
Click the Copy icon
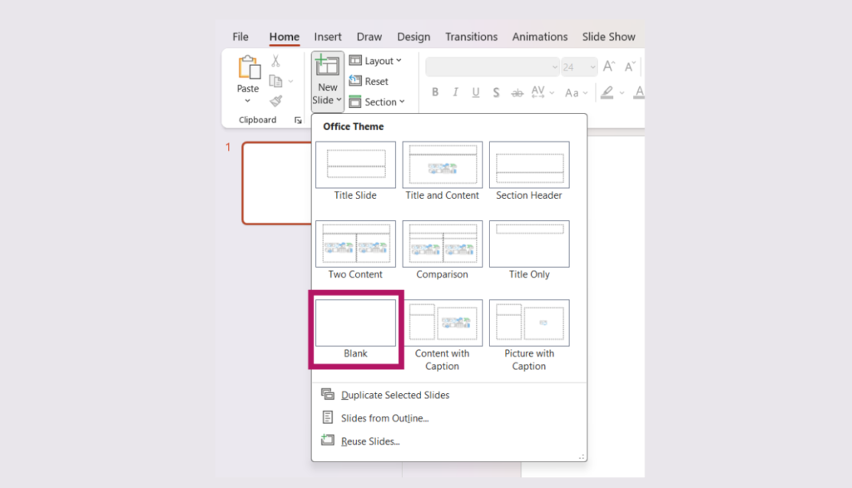click(x=276, y=81)
